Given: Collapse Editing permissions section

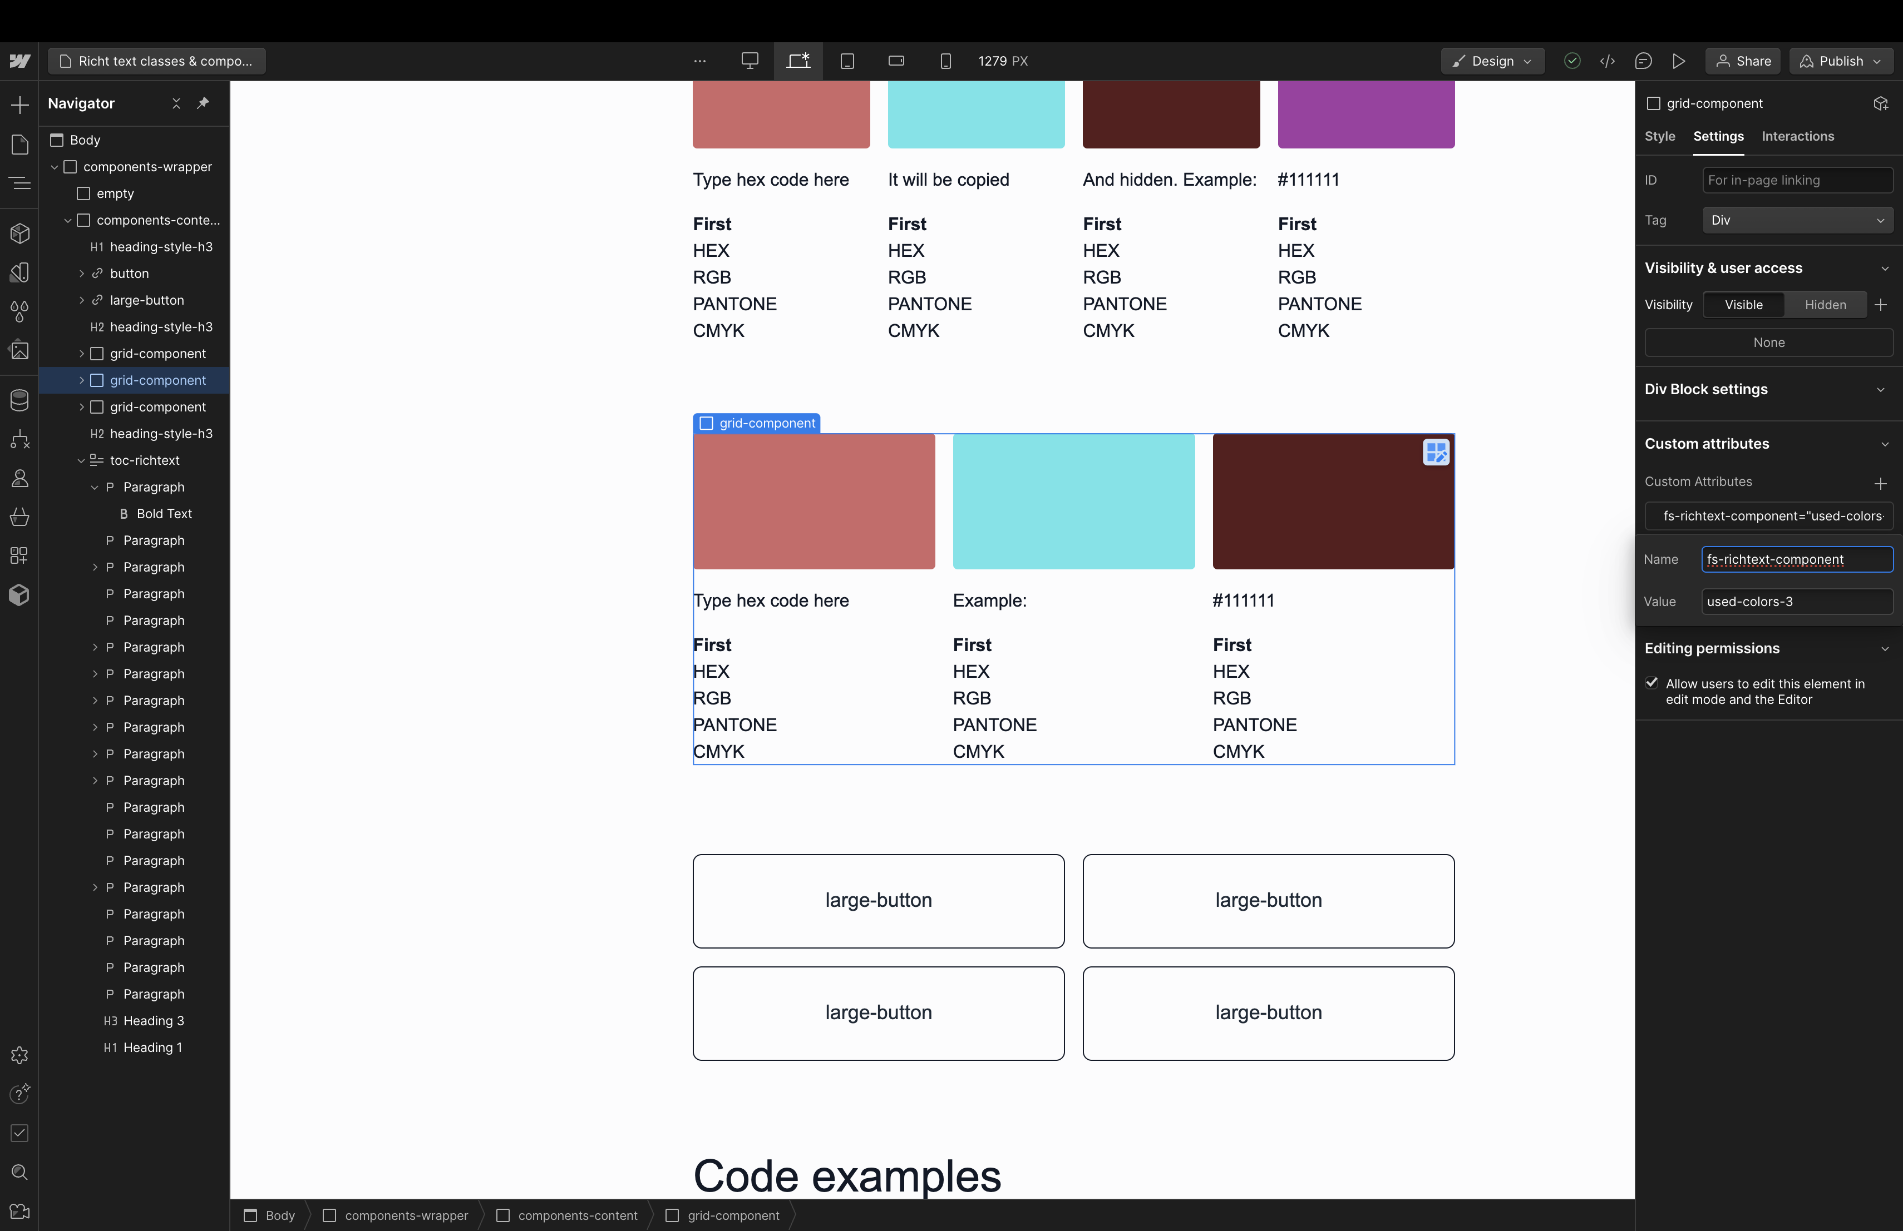Looking at the screenshot, I should [x=1885, y=649].
